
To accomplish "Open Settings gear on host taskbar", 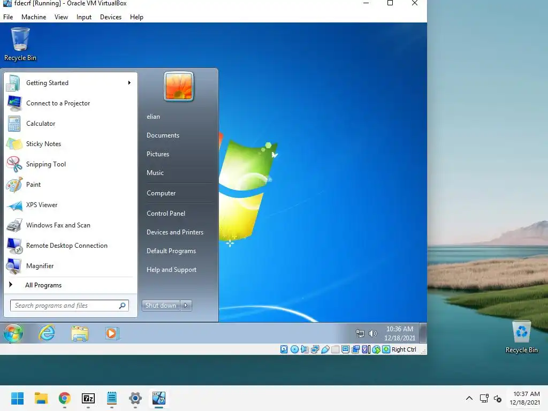I will coord(135,398).
